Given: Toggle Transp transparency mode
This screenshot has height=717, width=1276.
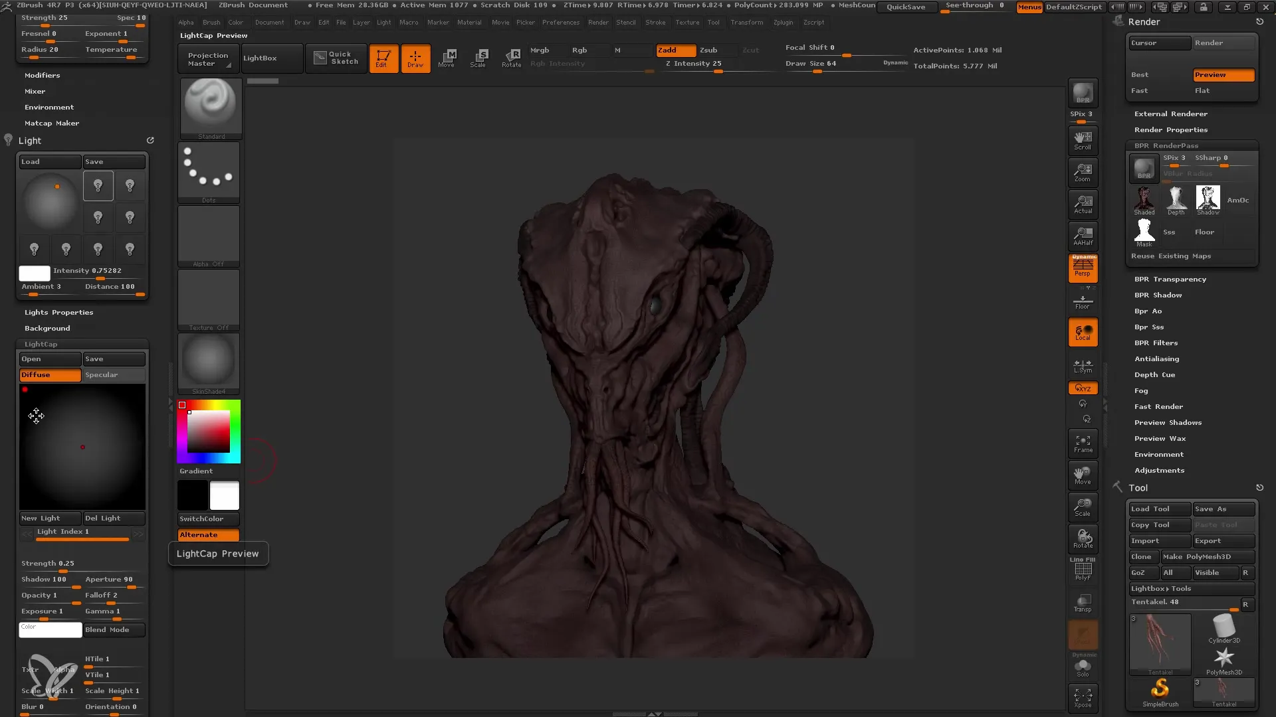Looking at the screenshot, I should tap(1083, 603).
